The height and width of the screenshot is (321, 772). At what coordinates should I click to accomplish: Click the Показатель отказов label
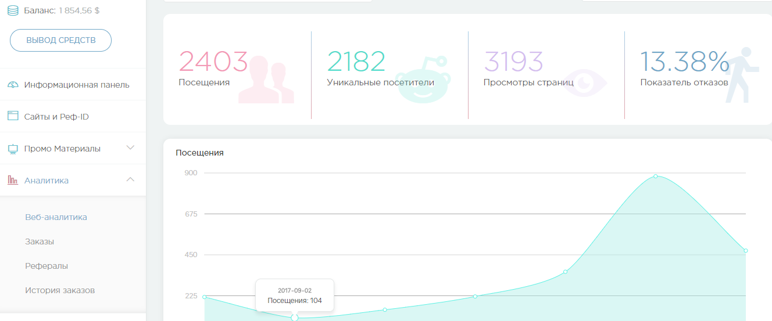coord(684,82)
